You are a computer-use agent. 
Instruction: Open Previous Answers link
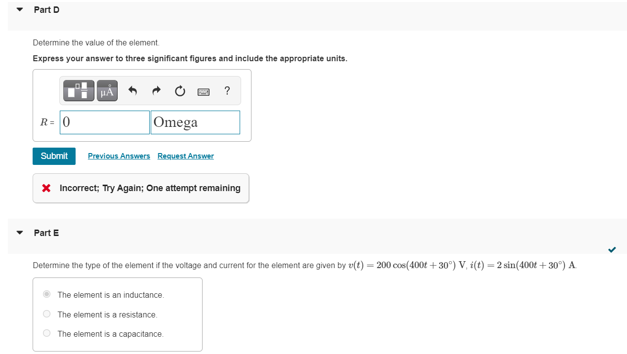[119, 156]
